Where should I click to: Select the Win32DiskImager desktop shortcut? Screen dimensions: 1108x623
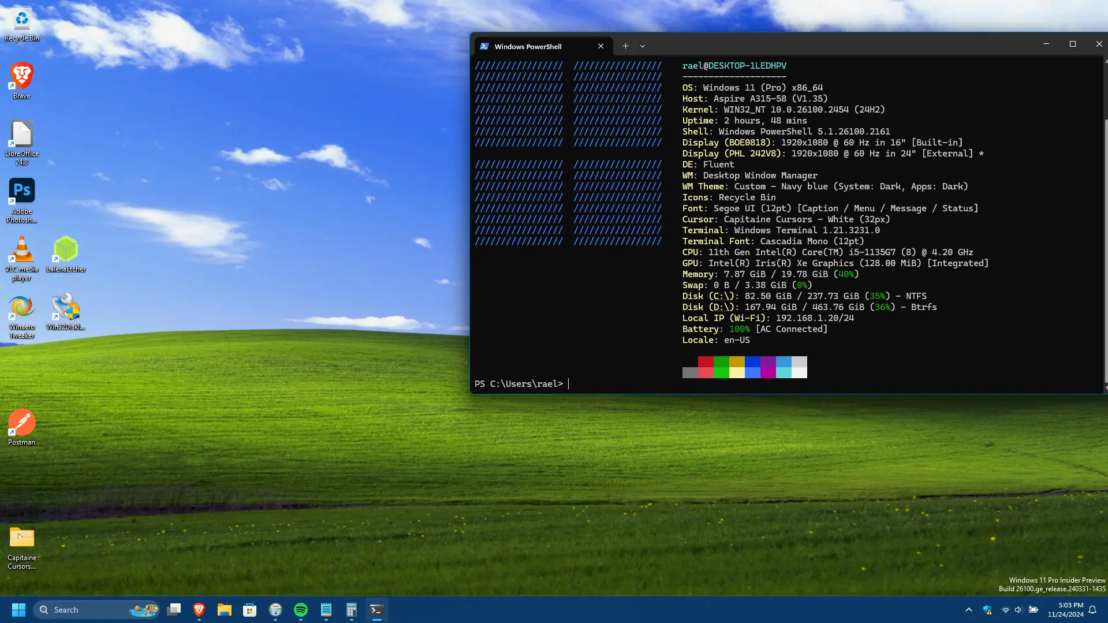(66, 312)
